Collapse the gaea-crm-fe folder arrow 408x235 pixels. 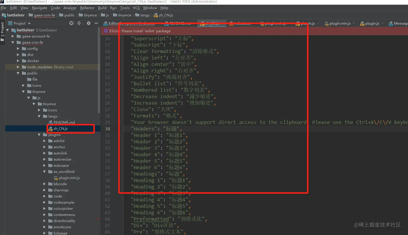point(13,42)
